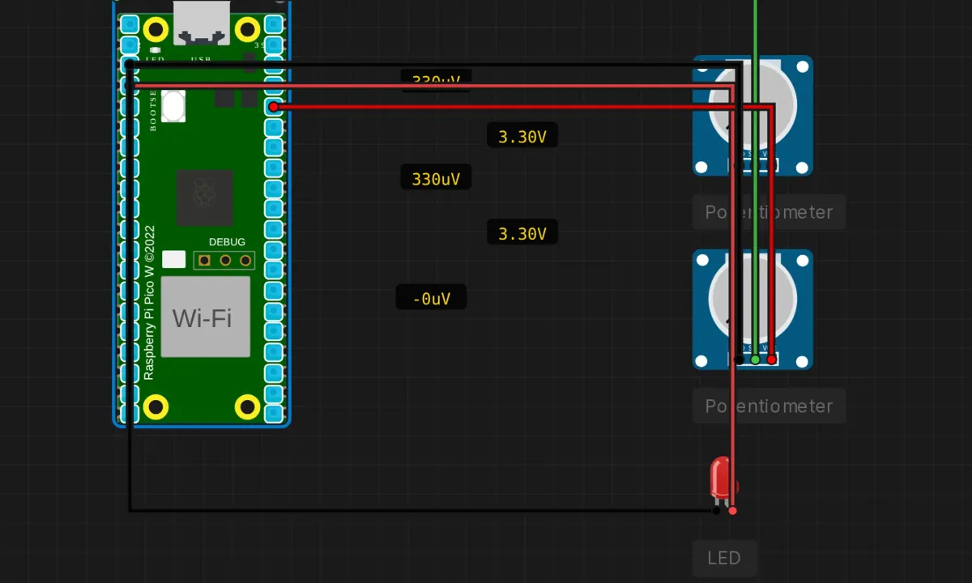Click the upper 3.30V voltage readout

522,137
